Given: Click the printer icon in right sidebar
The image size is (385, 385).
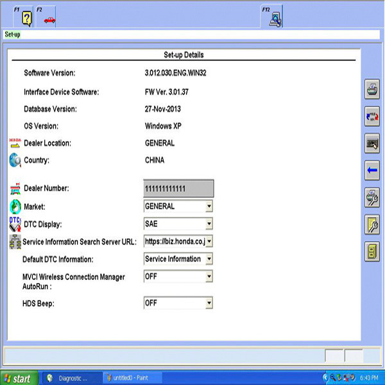Looking at the screenshot, I should click(372, 90).
